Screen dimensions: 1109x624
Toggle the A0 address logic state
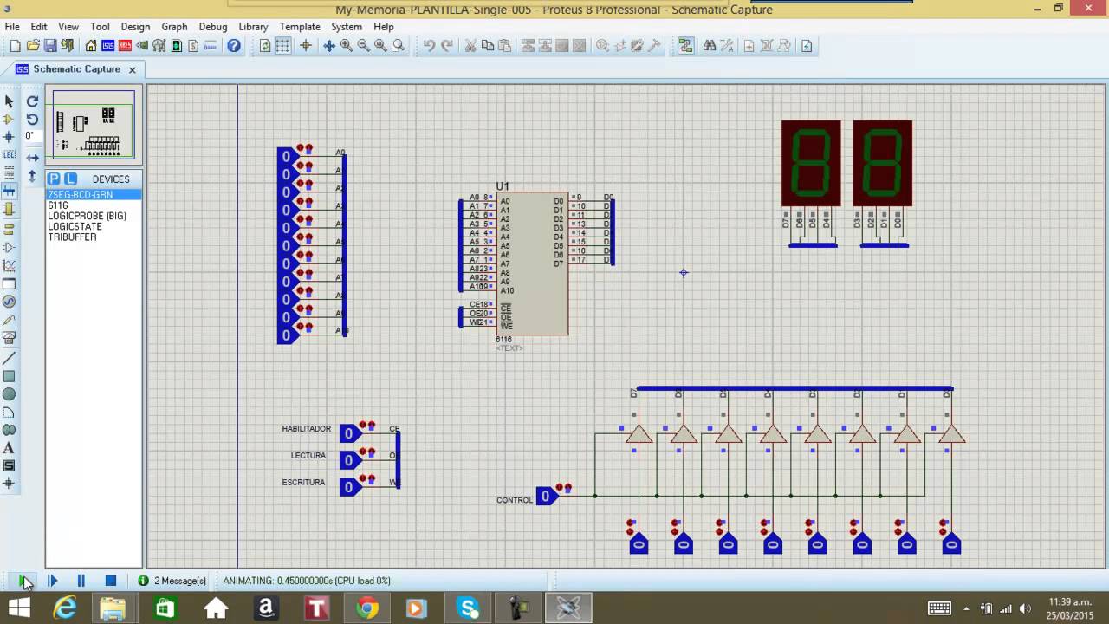287,157
